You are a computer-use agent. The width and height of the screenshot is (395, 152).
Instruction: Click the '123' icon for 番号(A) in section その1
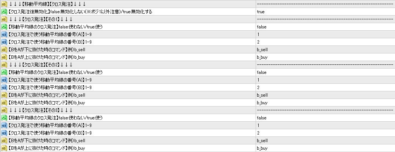click(4, 34)
